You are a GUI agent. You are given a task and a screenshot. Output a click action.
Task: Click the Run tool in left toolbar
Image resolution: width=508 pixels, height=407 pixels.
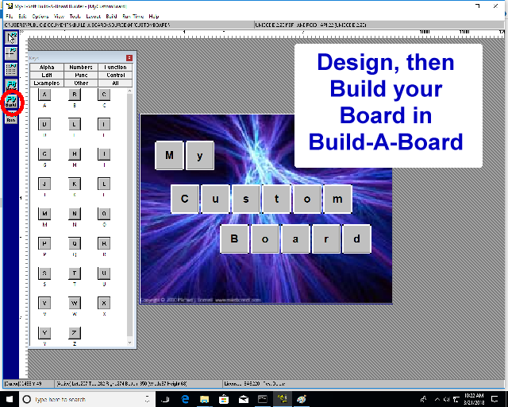(11, 120)
